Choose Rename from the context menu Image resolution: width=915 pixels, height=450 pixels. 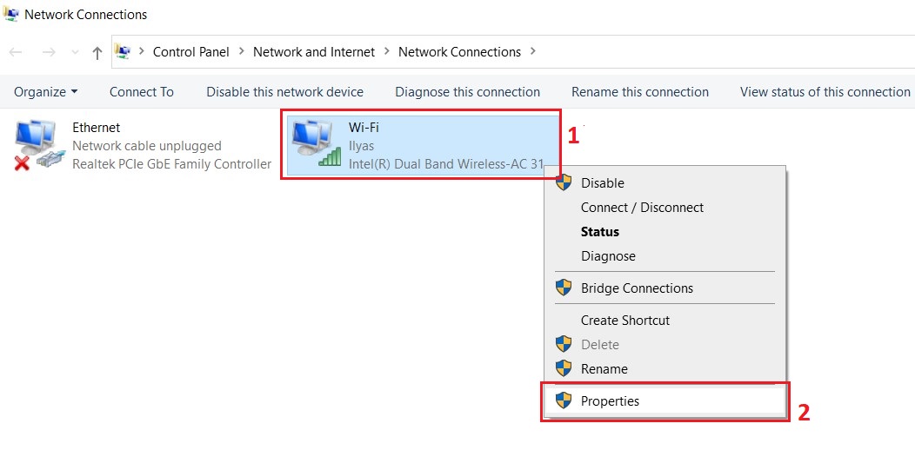pyautogui.click(x=604, y=369)
